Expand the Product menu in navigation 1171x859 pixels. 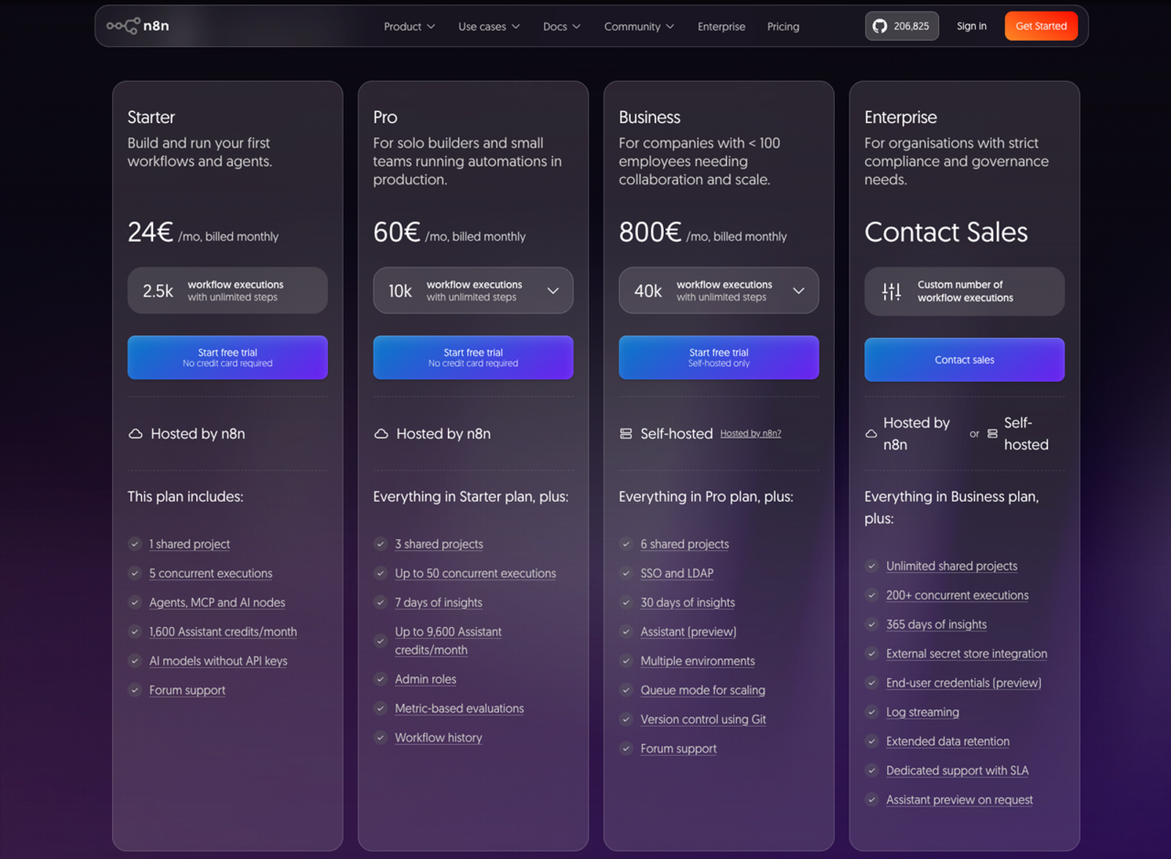pyautogui.click(x=409, y=26)
